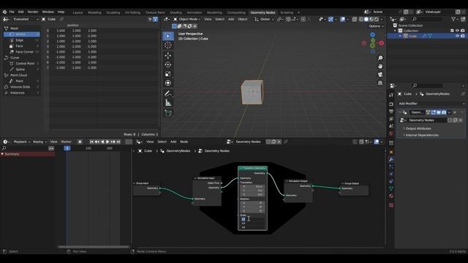Viewport: 468px width, 263px height.
Task: Click the blue Z axis gizmo ball
Action: pyautogui.click(x=372, y=35)
